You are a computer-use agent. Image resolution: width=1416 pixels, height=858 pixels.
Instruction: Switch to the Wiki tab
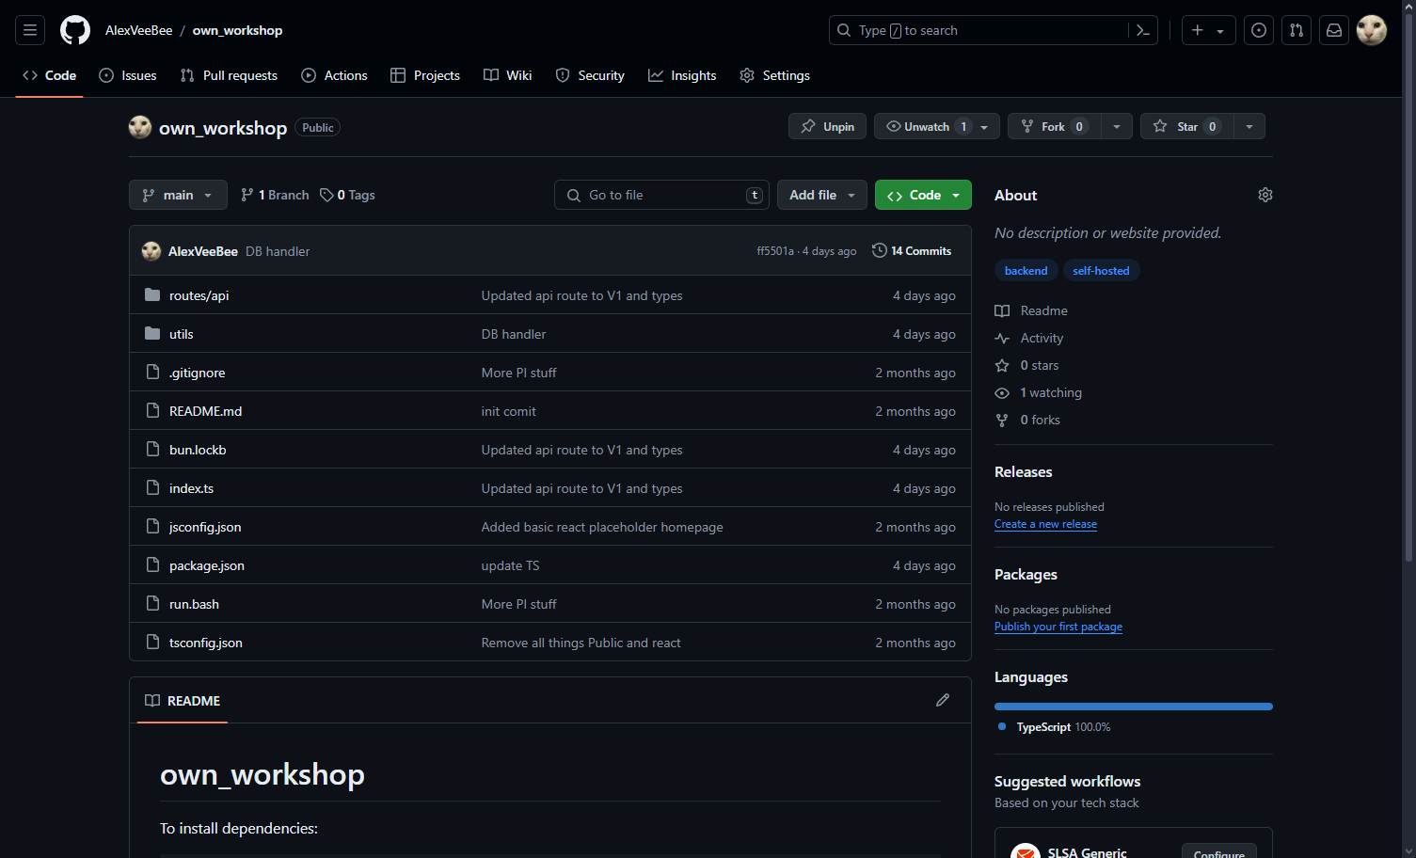tap(508, 75)
